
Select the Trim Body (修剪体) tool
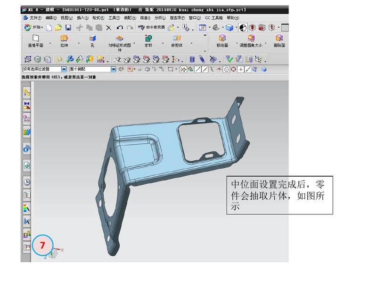point(177,41)
